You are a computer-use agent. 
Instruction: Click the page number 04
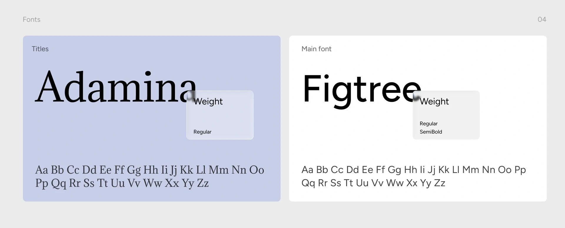pyautogui.click(x=541, y=19)
